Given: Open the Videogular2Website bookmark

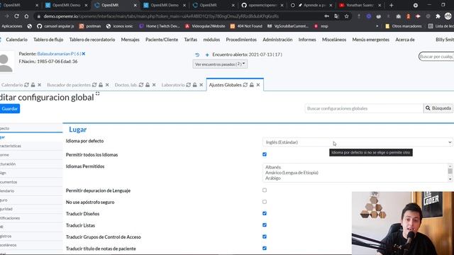Looking at the screenshot, I should (x=205, y=26).
